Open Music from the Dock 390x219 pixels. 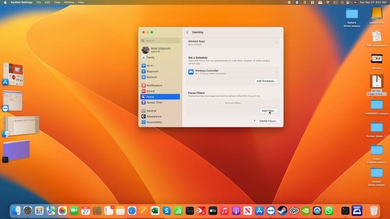tap(224, 210)
